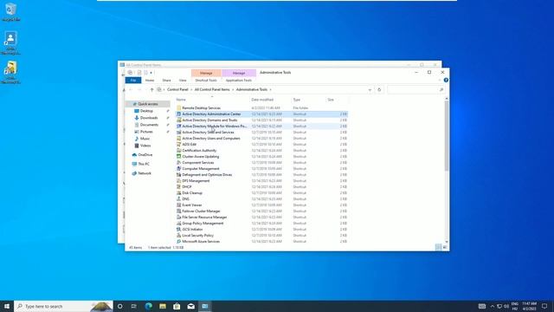The width and height of the screenshot is (554, 312).
Task: Select the Event Viewer icon
Action: point(179,205)
